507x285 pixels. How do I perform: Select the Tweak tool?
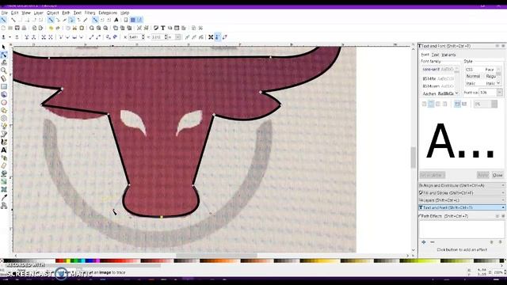tap(4, 63)
